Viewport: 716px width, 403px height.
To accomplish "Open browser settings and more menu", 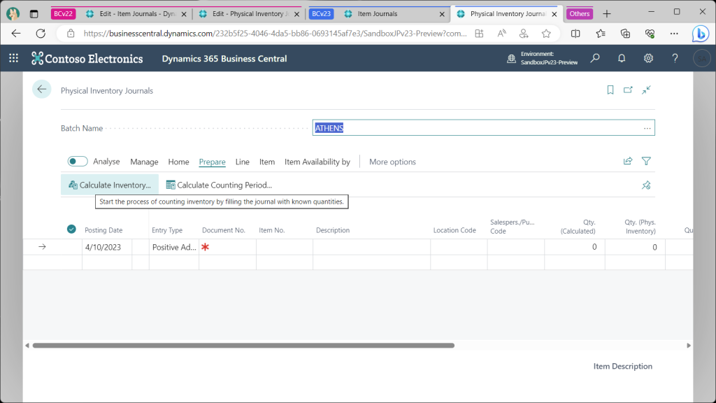I will tap(674, 34).
